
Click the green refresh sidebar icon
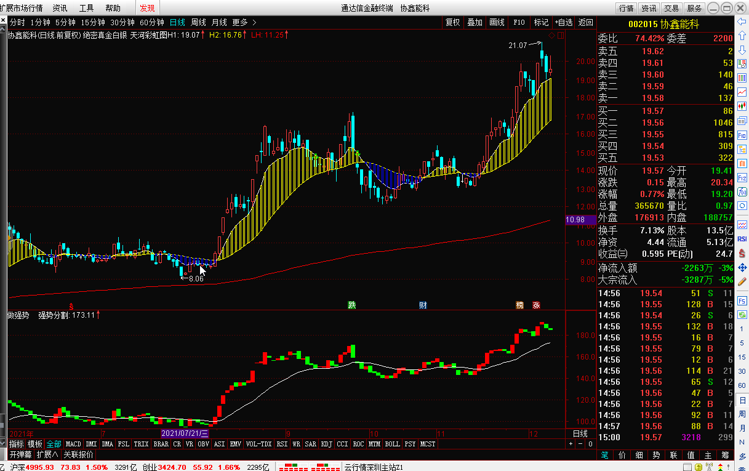point(742,315)
